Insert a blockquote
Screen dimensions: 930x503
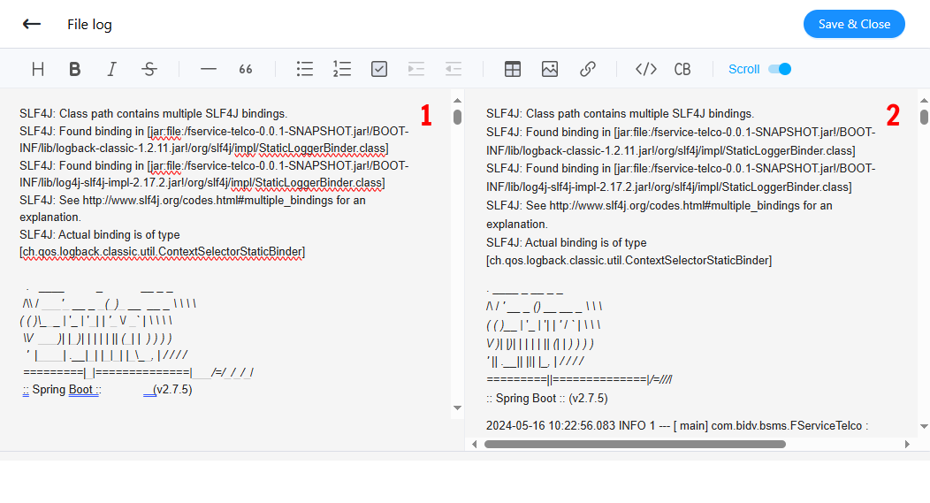coord(246,70)
